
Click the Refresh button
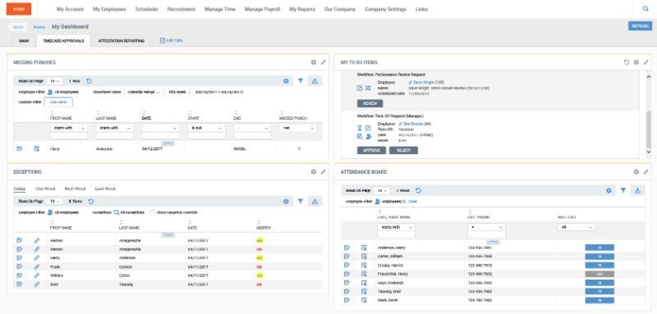pyautogui.click(x=640, y=26)
